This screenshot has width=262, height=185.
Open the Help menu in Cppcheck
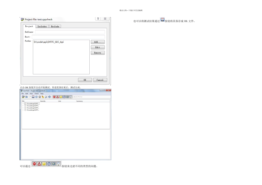coord(42,94)
